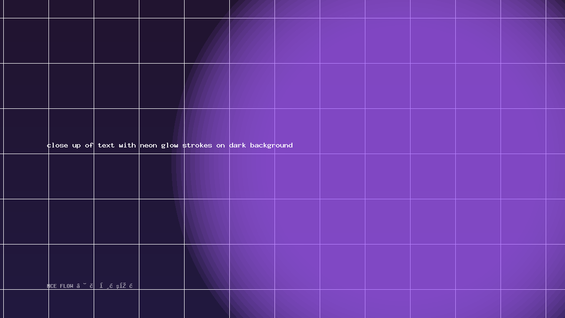Click the word "dark" in the caption
565x318 pixels.
pyautogui.click(x=237, y=145)
